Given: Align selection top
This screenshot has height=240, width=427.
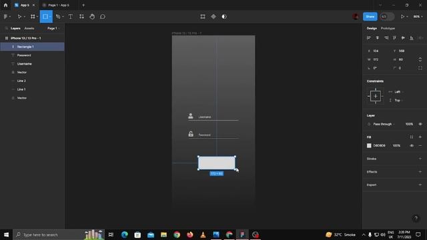Looking at the screenshot, I should 394,38.
